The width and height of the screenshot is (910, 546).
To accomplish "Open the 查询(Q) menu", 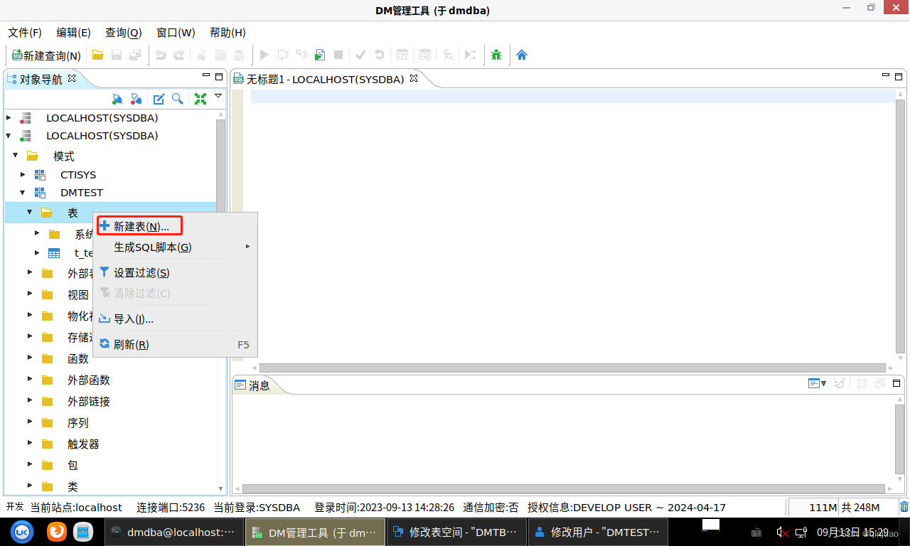I will 124,33.
